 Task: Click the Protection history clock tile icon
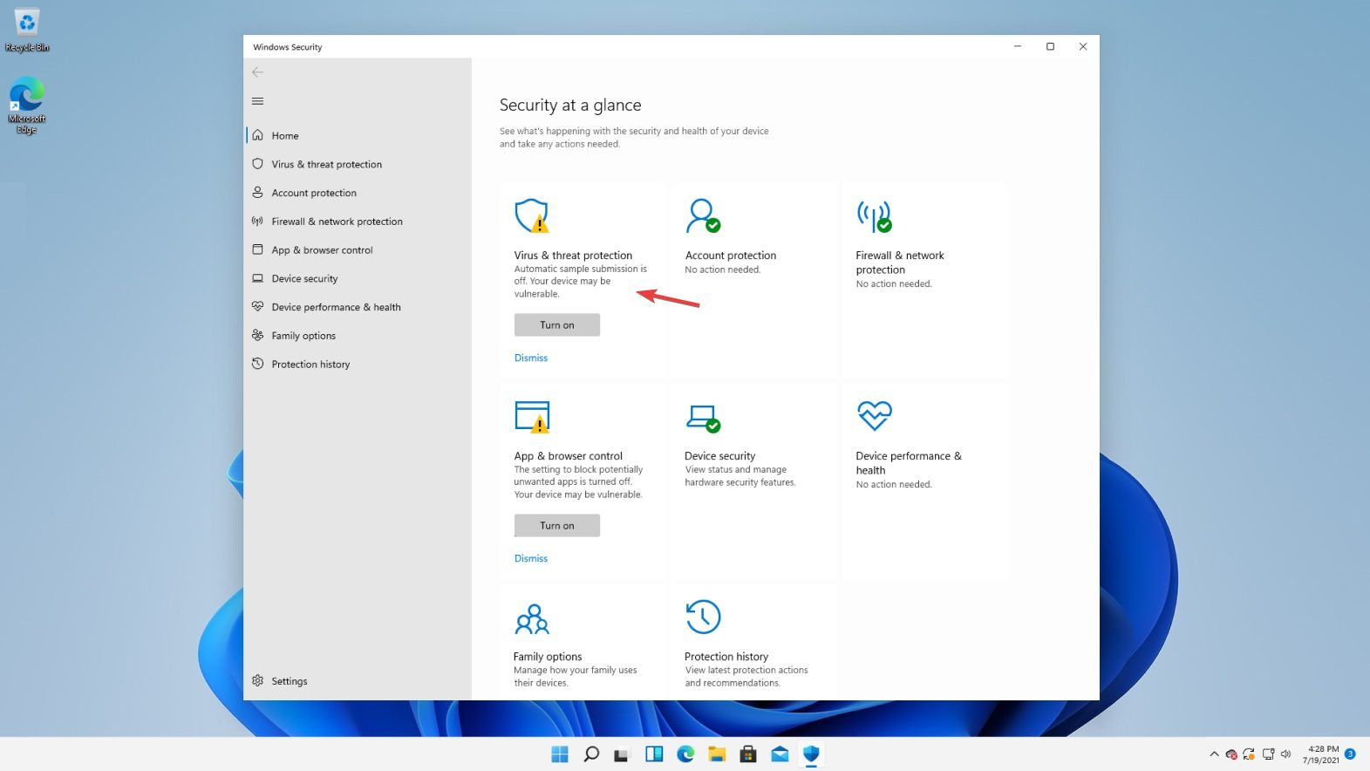click(x=703, y=617)
